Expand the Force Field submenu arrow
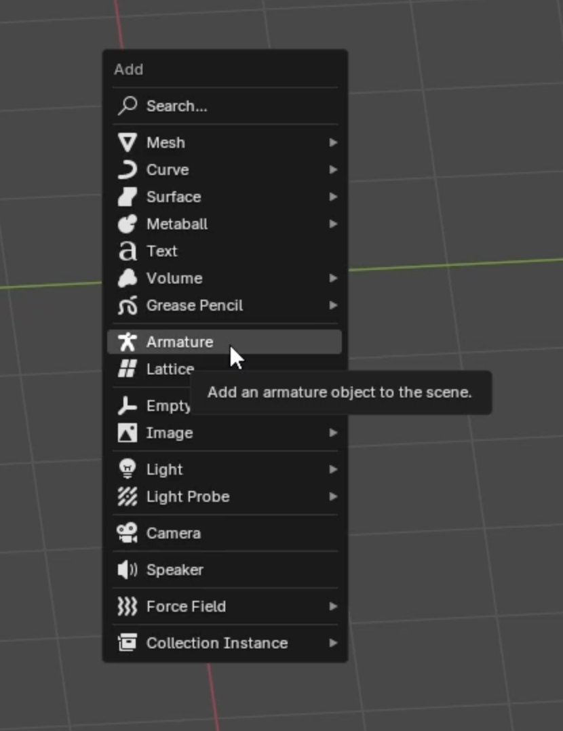This screenshot has width=563, height=731. tap(333, 606)
